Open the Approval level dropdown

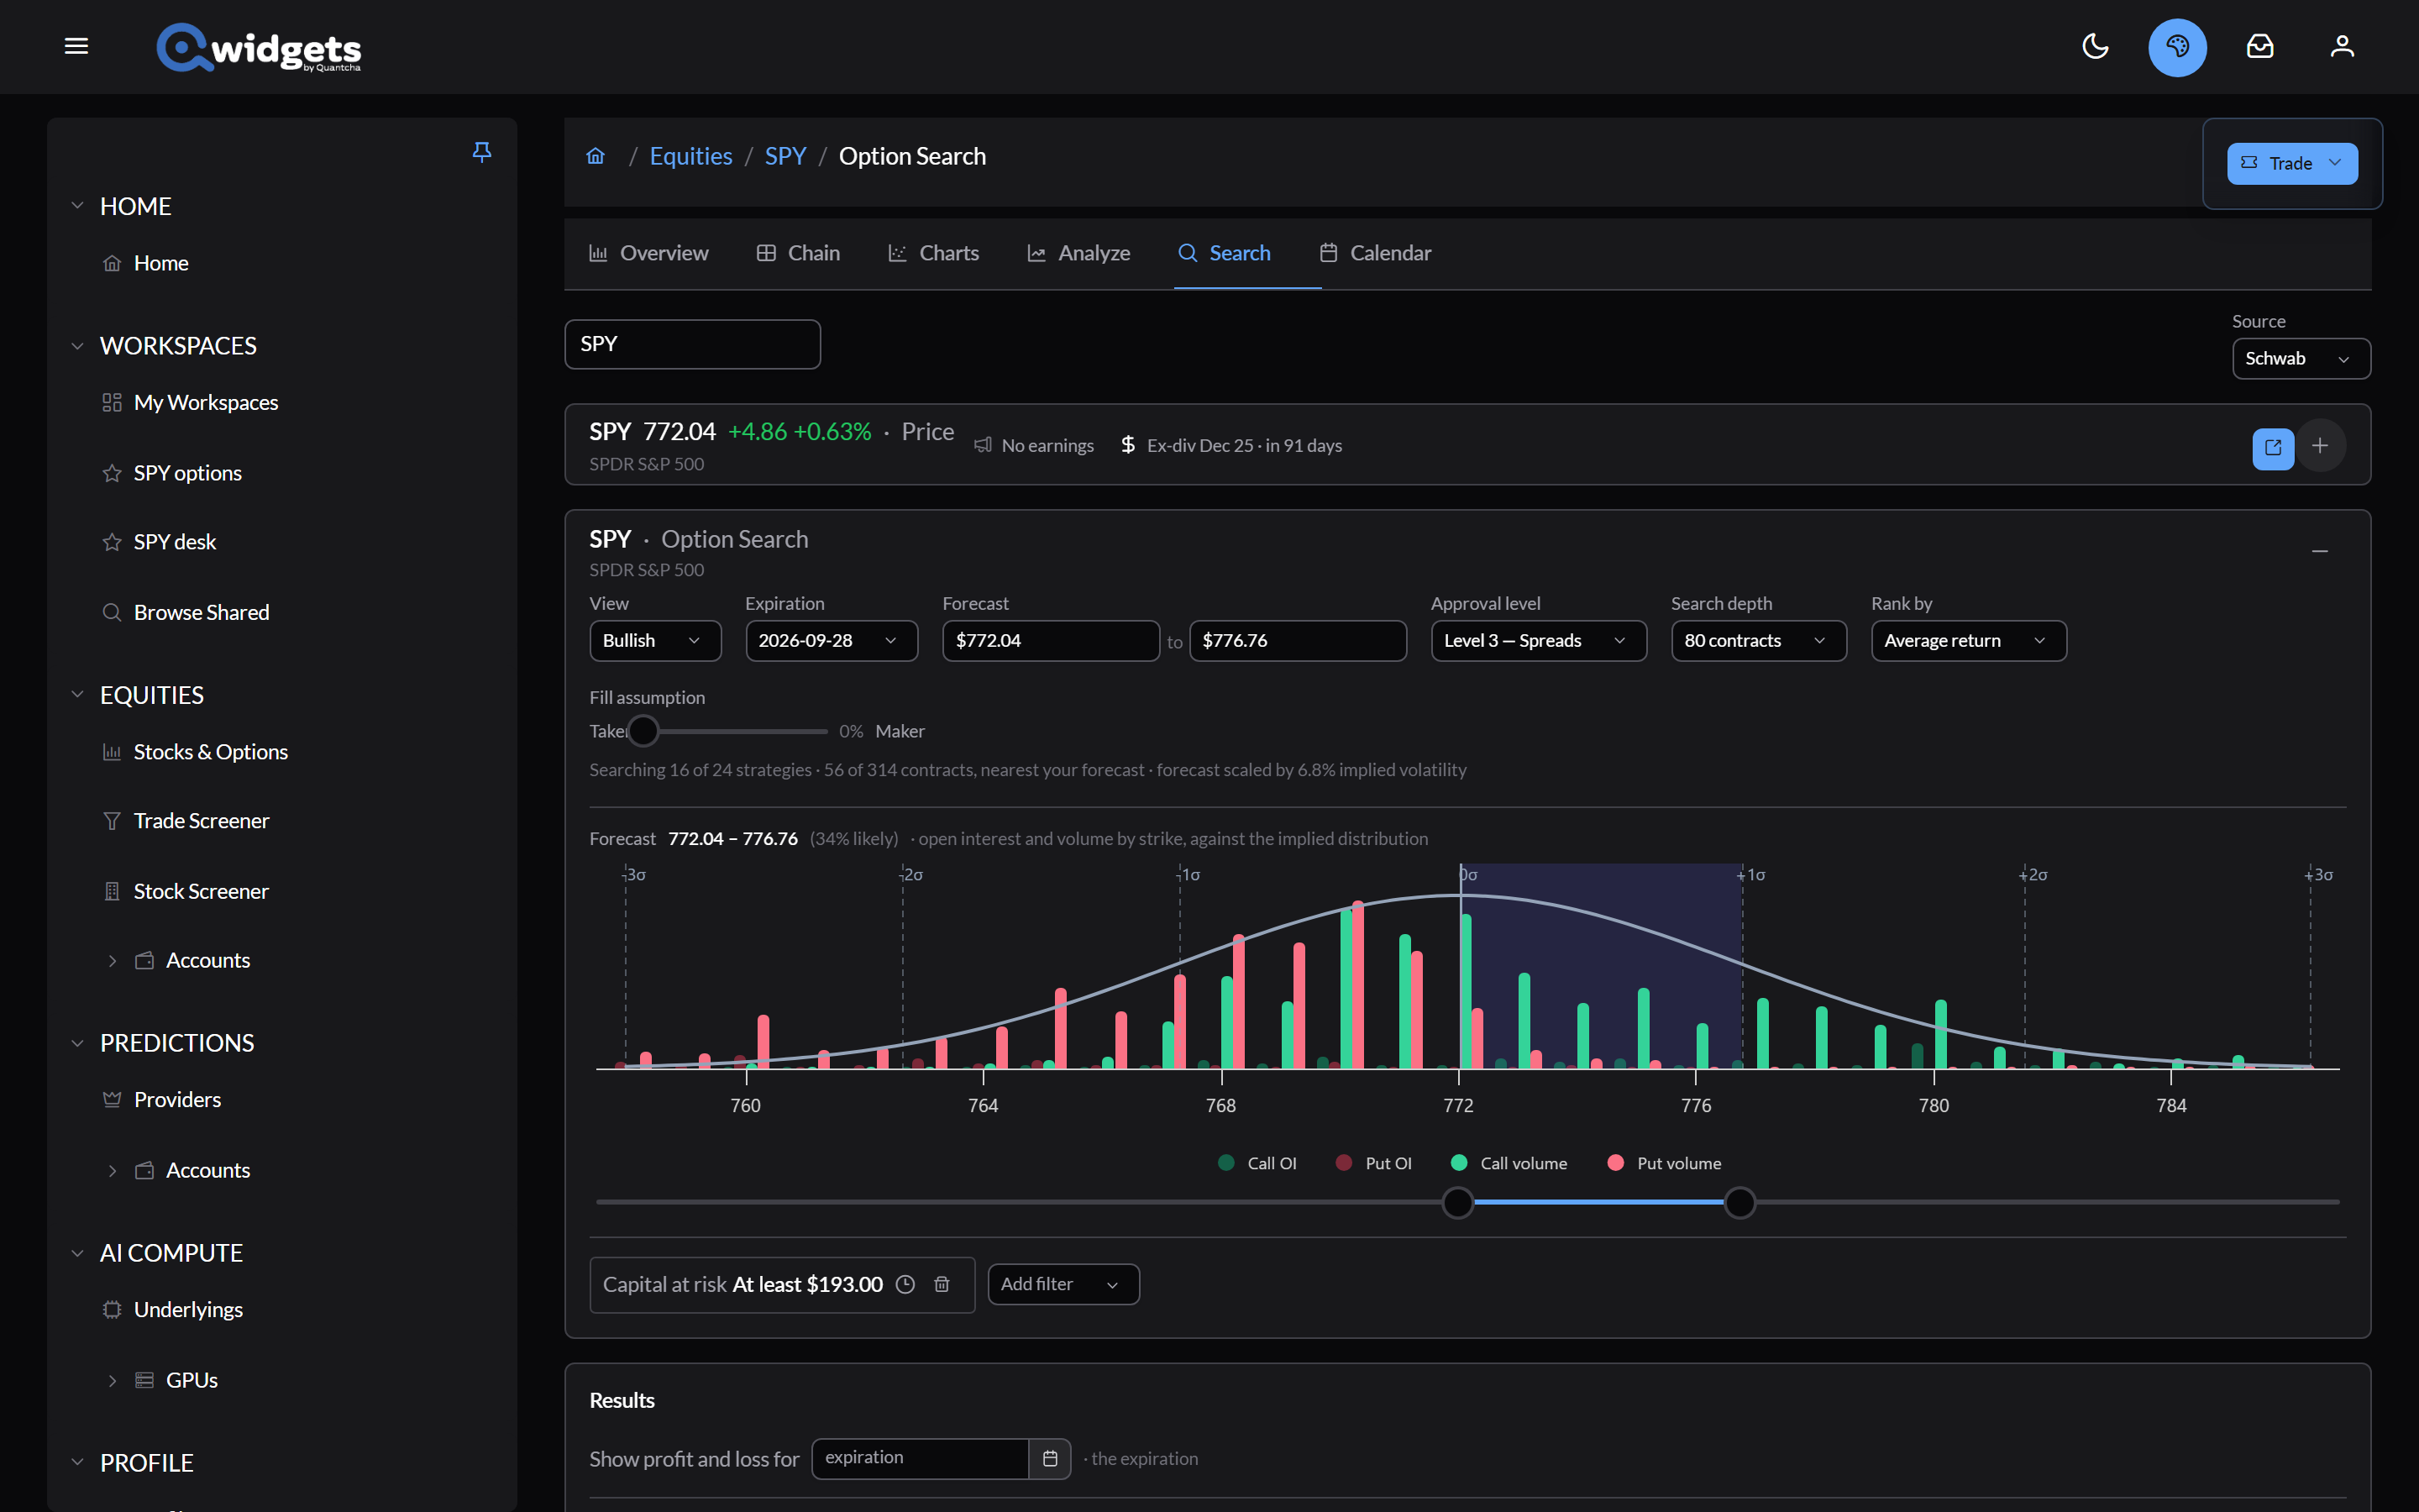[x=1539, y=641]
